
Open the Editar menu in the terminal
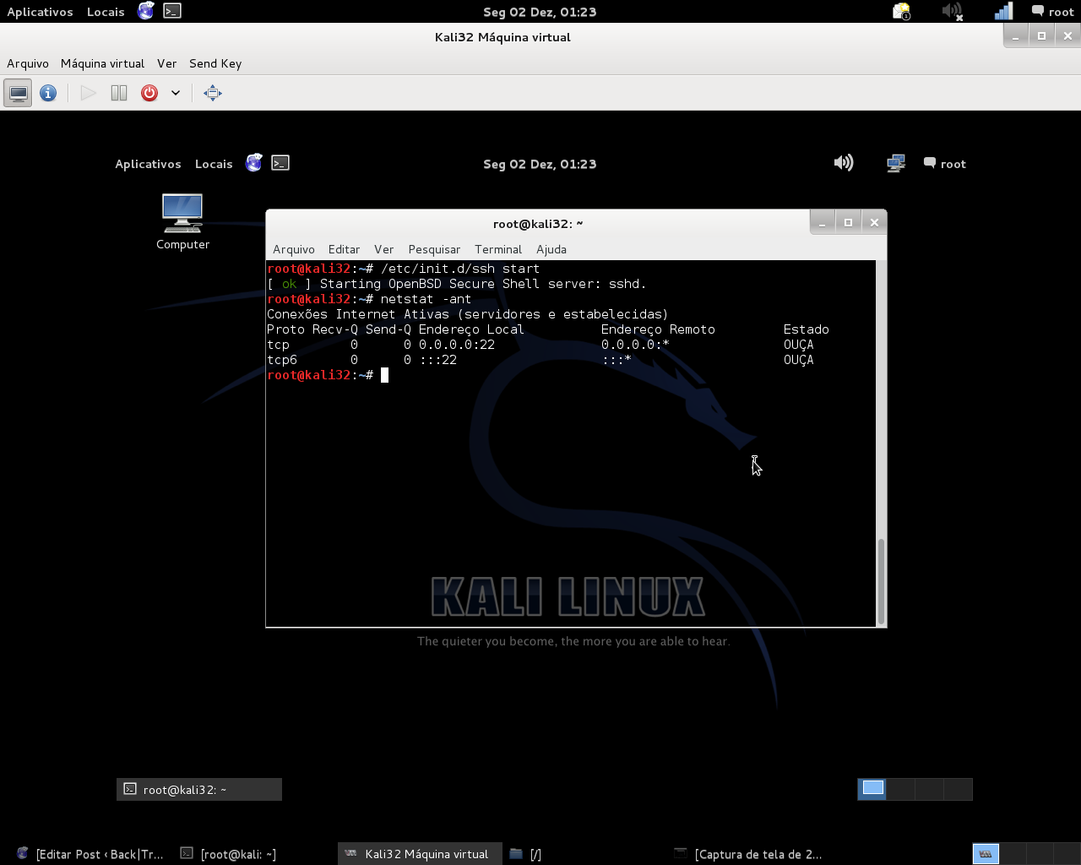[x=344, y=249]
